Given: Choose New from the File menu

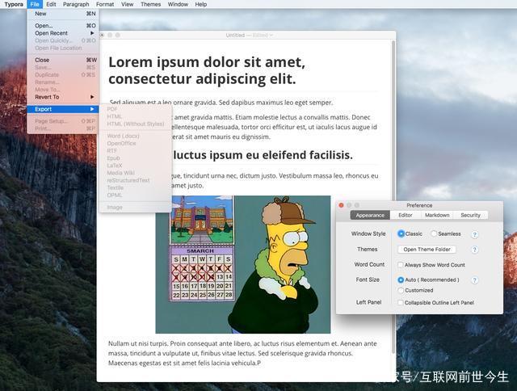Looking at the screenshot, I should [63, 14].
